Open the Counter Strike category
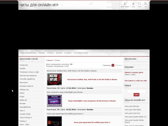 click(x=25, y=114)
